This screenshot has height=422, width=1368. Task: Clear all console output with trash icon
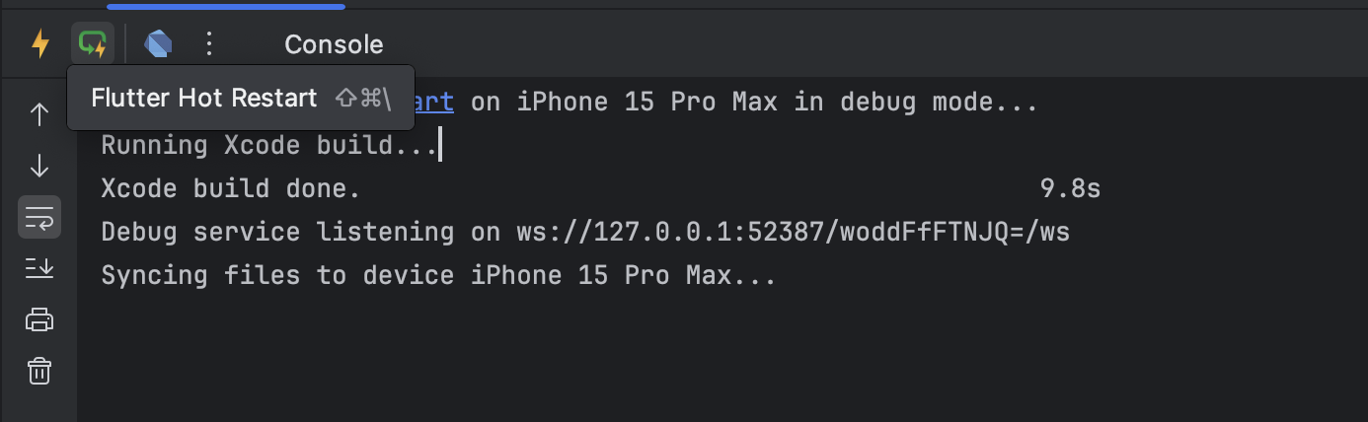[x=39, y=371]
